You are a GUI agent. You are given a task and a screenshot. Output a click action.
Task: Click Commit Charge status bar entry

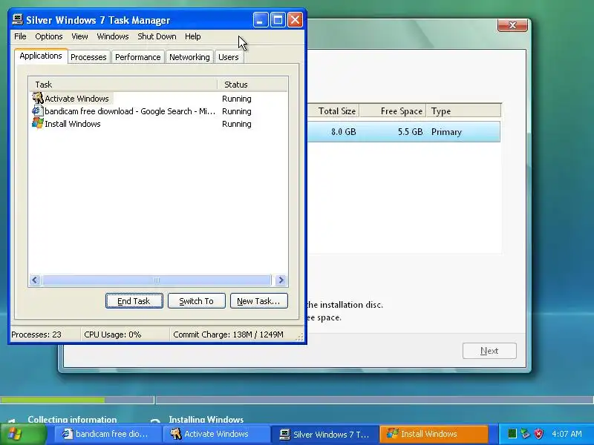point(228,334)
